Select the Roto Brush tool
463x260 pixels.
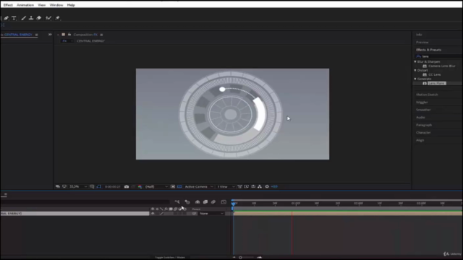(48, 18)
